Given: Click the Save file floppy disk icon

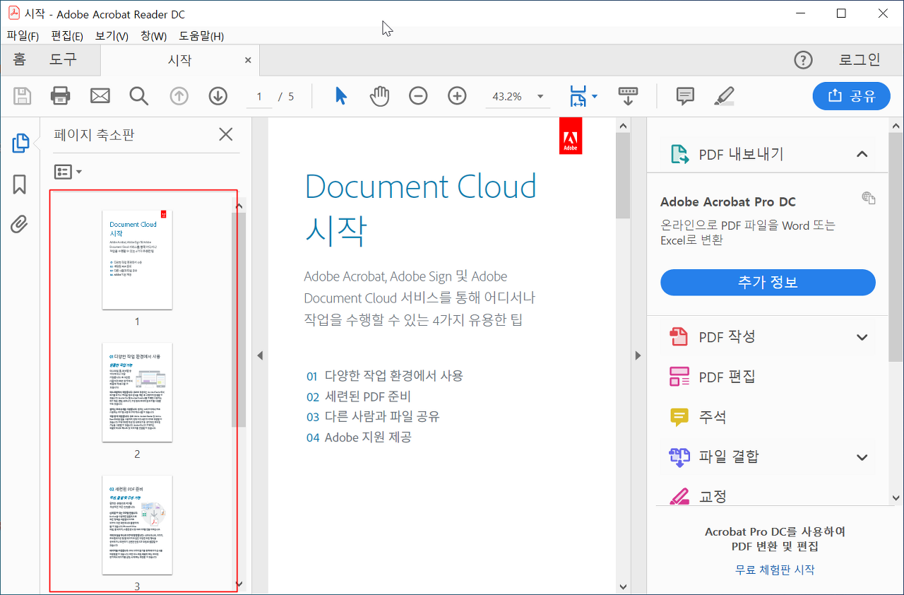Looking at the screenshot, I should [23, 96].
